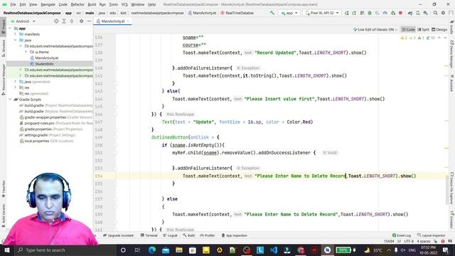Toggle Live Edit of literals dropdown
Image resolution: width=455 pixels, height=256 pixels.
click(375, 30)
